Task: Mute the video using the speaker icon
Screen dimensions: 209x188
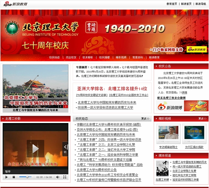Action: coord(58,177)
